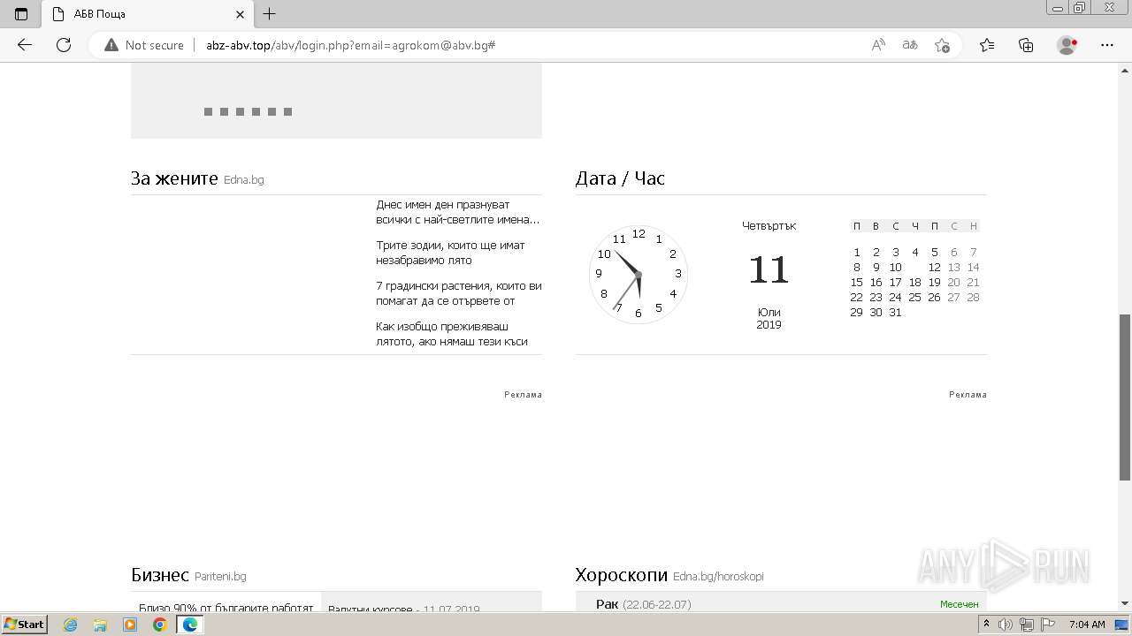Open the Edna.bg/horoskopi link
The height and width of the screenshot is (636, 1132).
click(718, 577)
